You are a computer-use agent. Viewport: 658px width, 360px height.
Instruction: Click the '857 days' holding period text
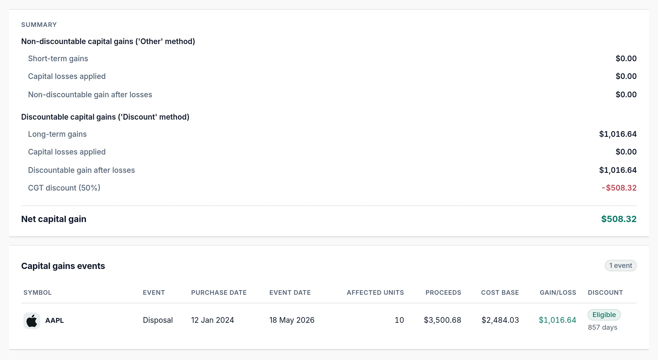[602, 327]
